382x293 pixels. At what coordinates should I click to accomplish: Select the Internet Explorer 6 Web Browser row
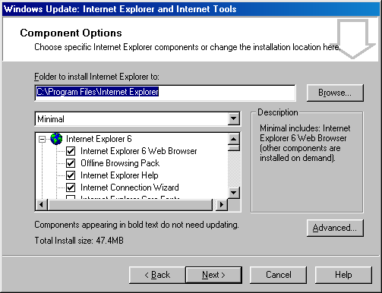click(139, 151)
